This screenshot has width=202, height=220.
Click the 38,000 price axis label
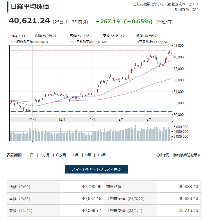click(178, 69)
